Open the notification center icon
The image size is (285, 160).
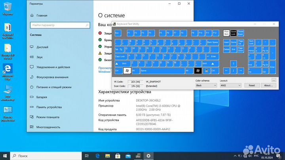[278, 156]
